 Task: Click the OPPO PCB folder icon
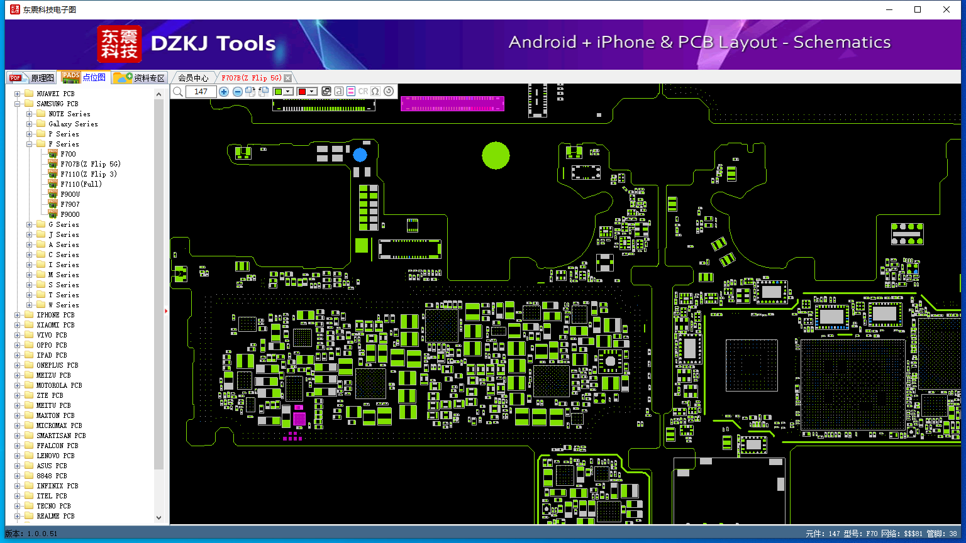28,345
